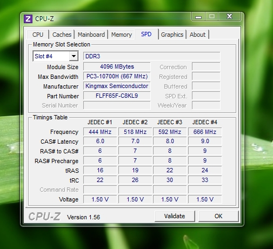The height and width of the screenshot is (249, 273).
Task: Click the RAS# to CAS# label
Action: [x=59, y=151]
